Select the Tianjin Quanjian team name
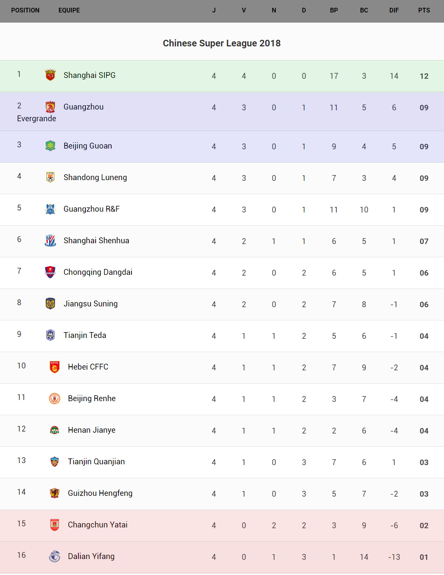This screenshot has height=575, width=444. [x=96, y=462]
